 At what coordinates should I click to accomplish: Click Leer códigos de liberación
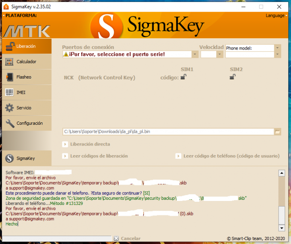point(95,156)
